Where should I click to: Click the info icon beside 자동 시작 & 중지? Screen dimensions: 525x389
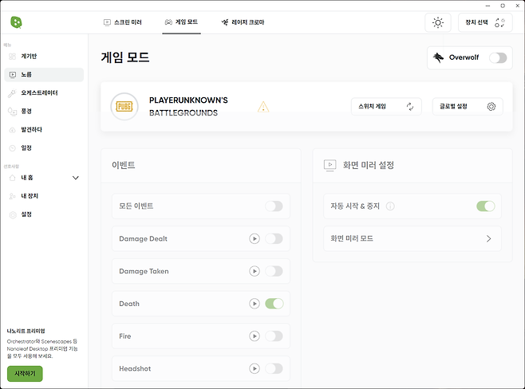tap(390, 206)
